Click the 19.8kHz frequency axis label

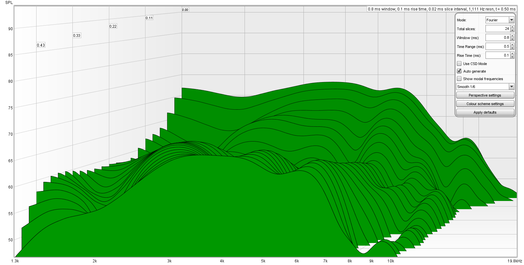point(514,261)
